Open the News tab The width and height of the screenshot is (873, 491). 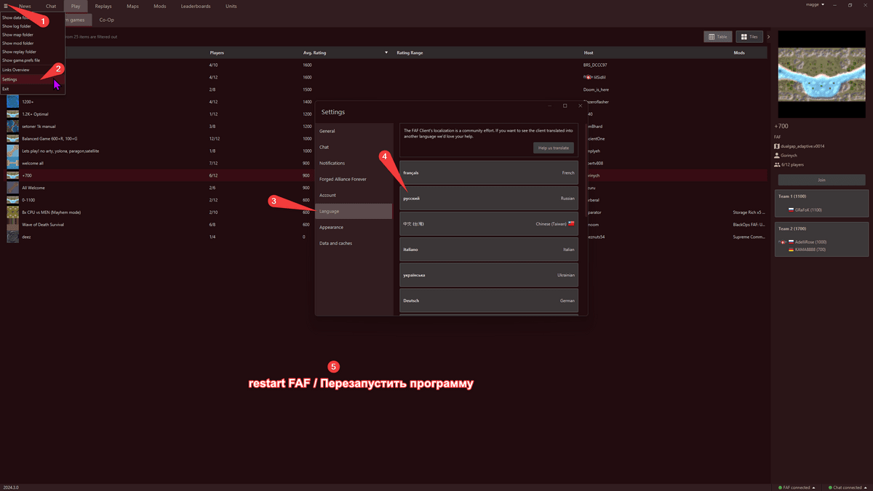[25, 6]
